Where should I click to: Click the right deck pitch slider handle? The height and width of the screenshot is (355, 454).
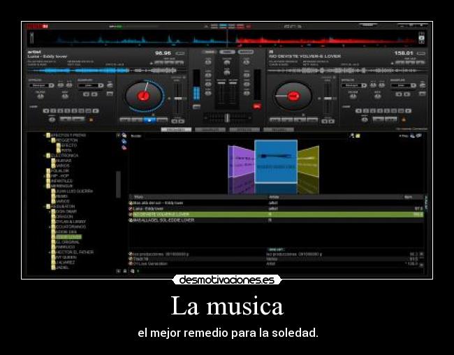328,99
